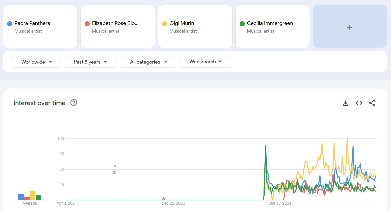
Task: Open the embed code icon
Action: (359, 103)
